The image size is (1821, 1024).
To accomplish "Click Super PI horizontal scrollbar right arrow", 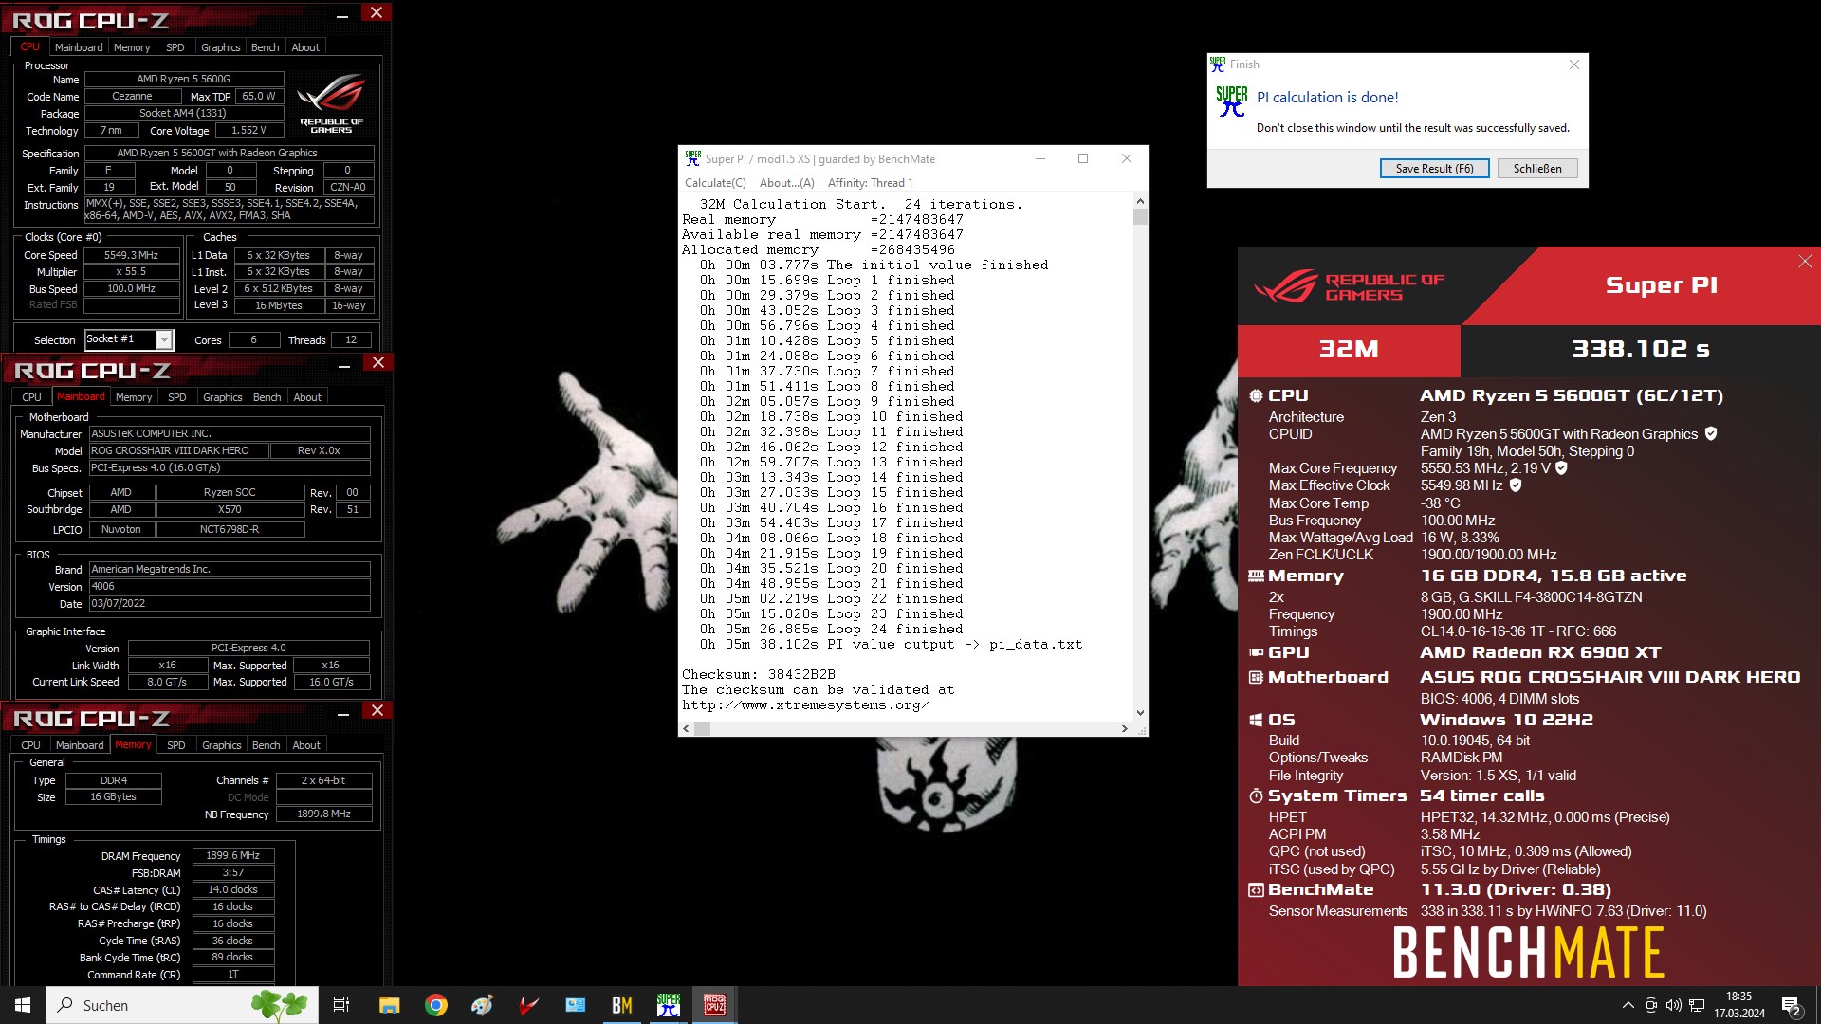I will pos(1125,728).
